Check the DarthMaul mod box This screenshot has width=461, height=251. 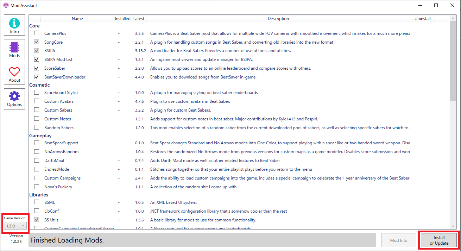tap(37, 160)
